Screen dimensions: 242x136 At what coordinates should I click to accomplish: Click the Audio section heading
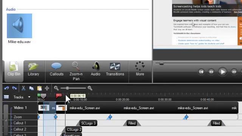[11, 9]
